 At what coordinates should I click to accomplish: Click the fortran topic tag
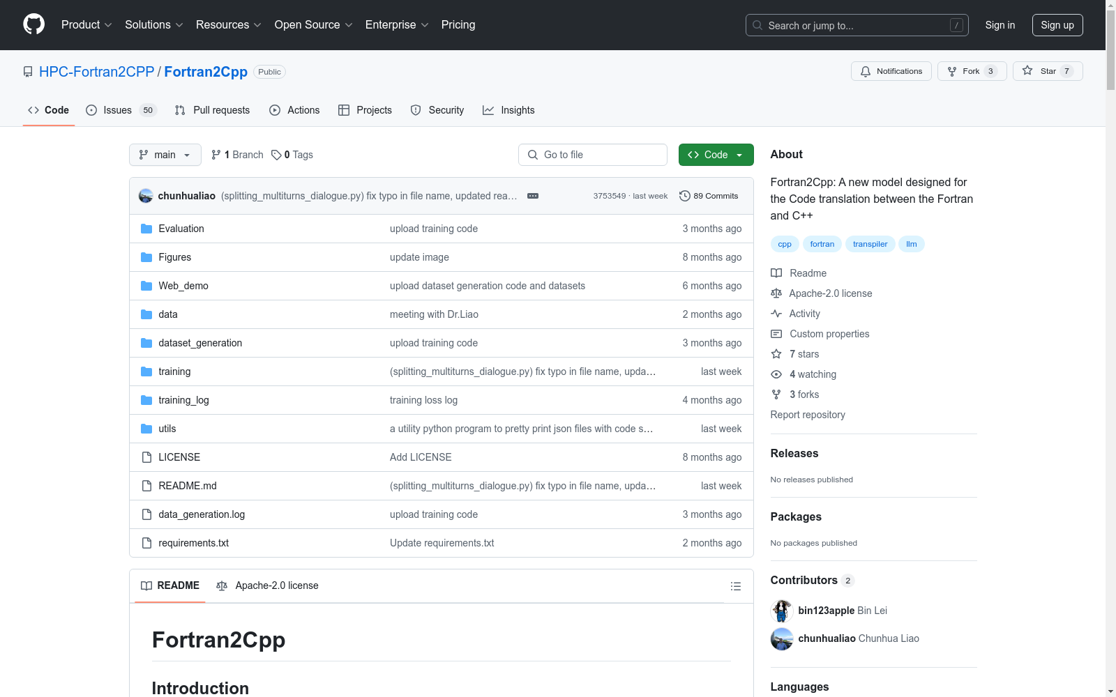822,244
